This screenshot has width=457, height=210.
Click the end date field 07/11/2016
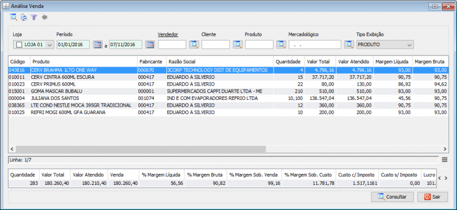click(126, 45)
